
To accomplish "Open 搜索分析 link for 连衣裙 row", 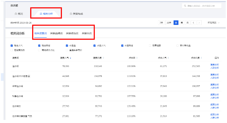I will tap(215, 65).
